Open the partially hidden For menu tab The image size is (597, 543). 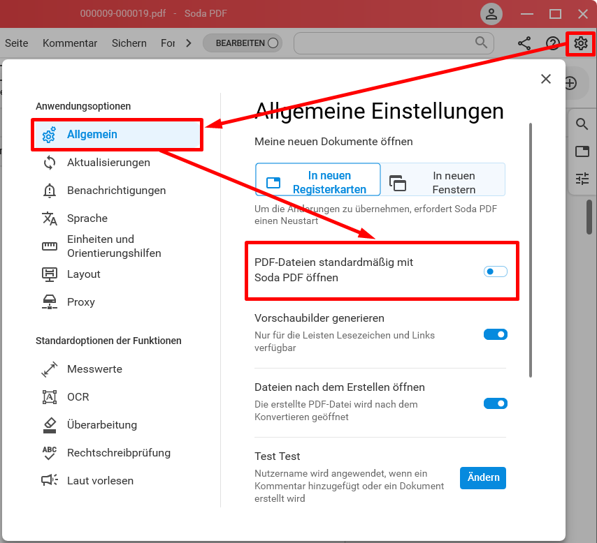coord(168,43)
